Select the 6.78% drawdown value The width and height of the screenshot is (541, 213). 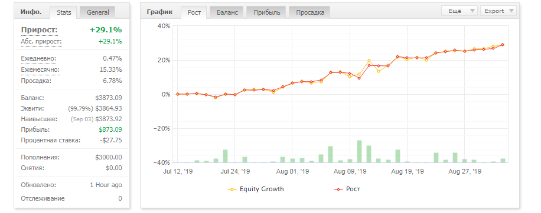coord(112,81)
